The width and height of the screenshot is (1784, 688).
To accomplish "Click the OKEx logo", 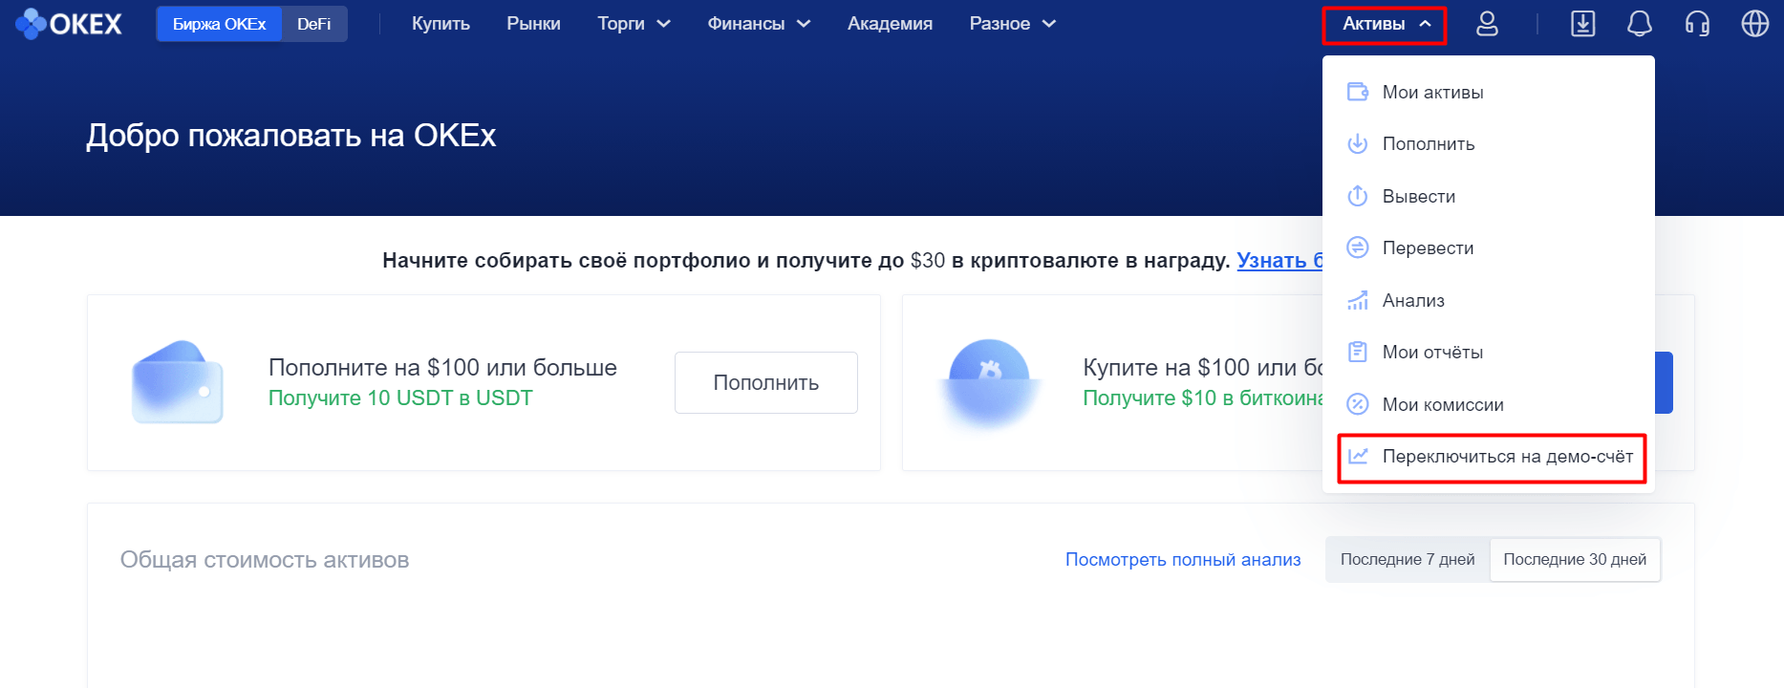I will tap(69, 24).
